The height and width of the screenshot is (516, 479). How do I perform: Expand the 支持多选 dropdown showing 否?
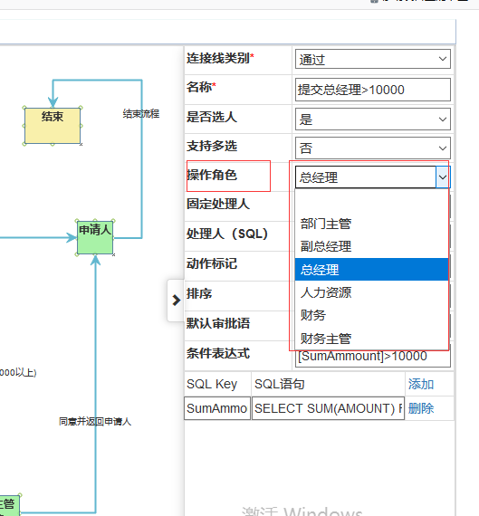click(x=373, y=148)
